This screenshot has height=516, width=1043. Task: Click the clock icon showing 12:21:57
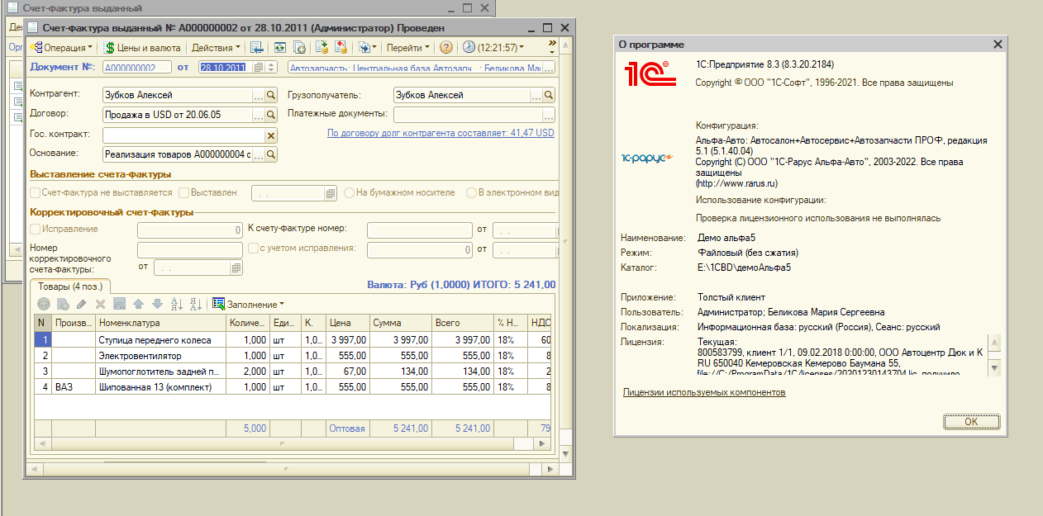pos(469,47)
